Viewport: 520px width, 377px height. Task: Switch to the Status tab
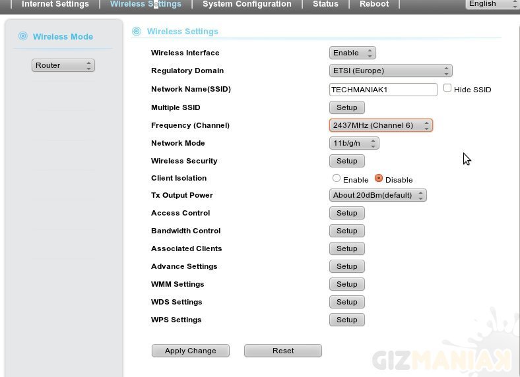coord(325,4)
